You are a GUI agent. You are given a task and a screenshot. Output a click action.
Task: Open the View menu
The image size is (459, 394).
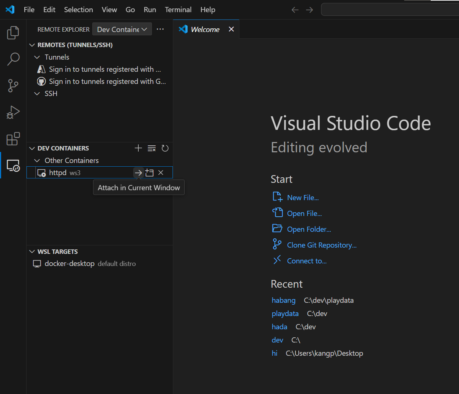tap(109, 10)
